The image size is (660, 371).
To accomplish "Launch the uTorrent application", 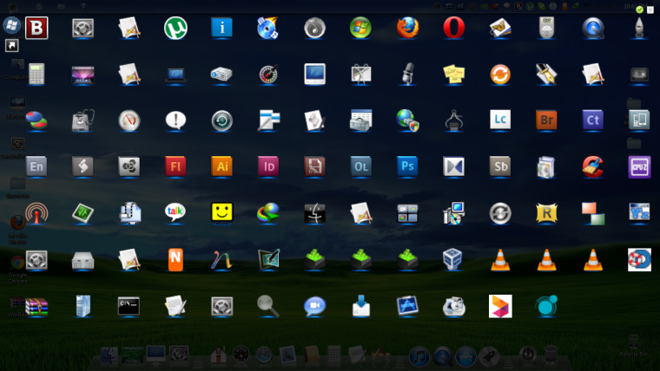I will [176, 28].
